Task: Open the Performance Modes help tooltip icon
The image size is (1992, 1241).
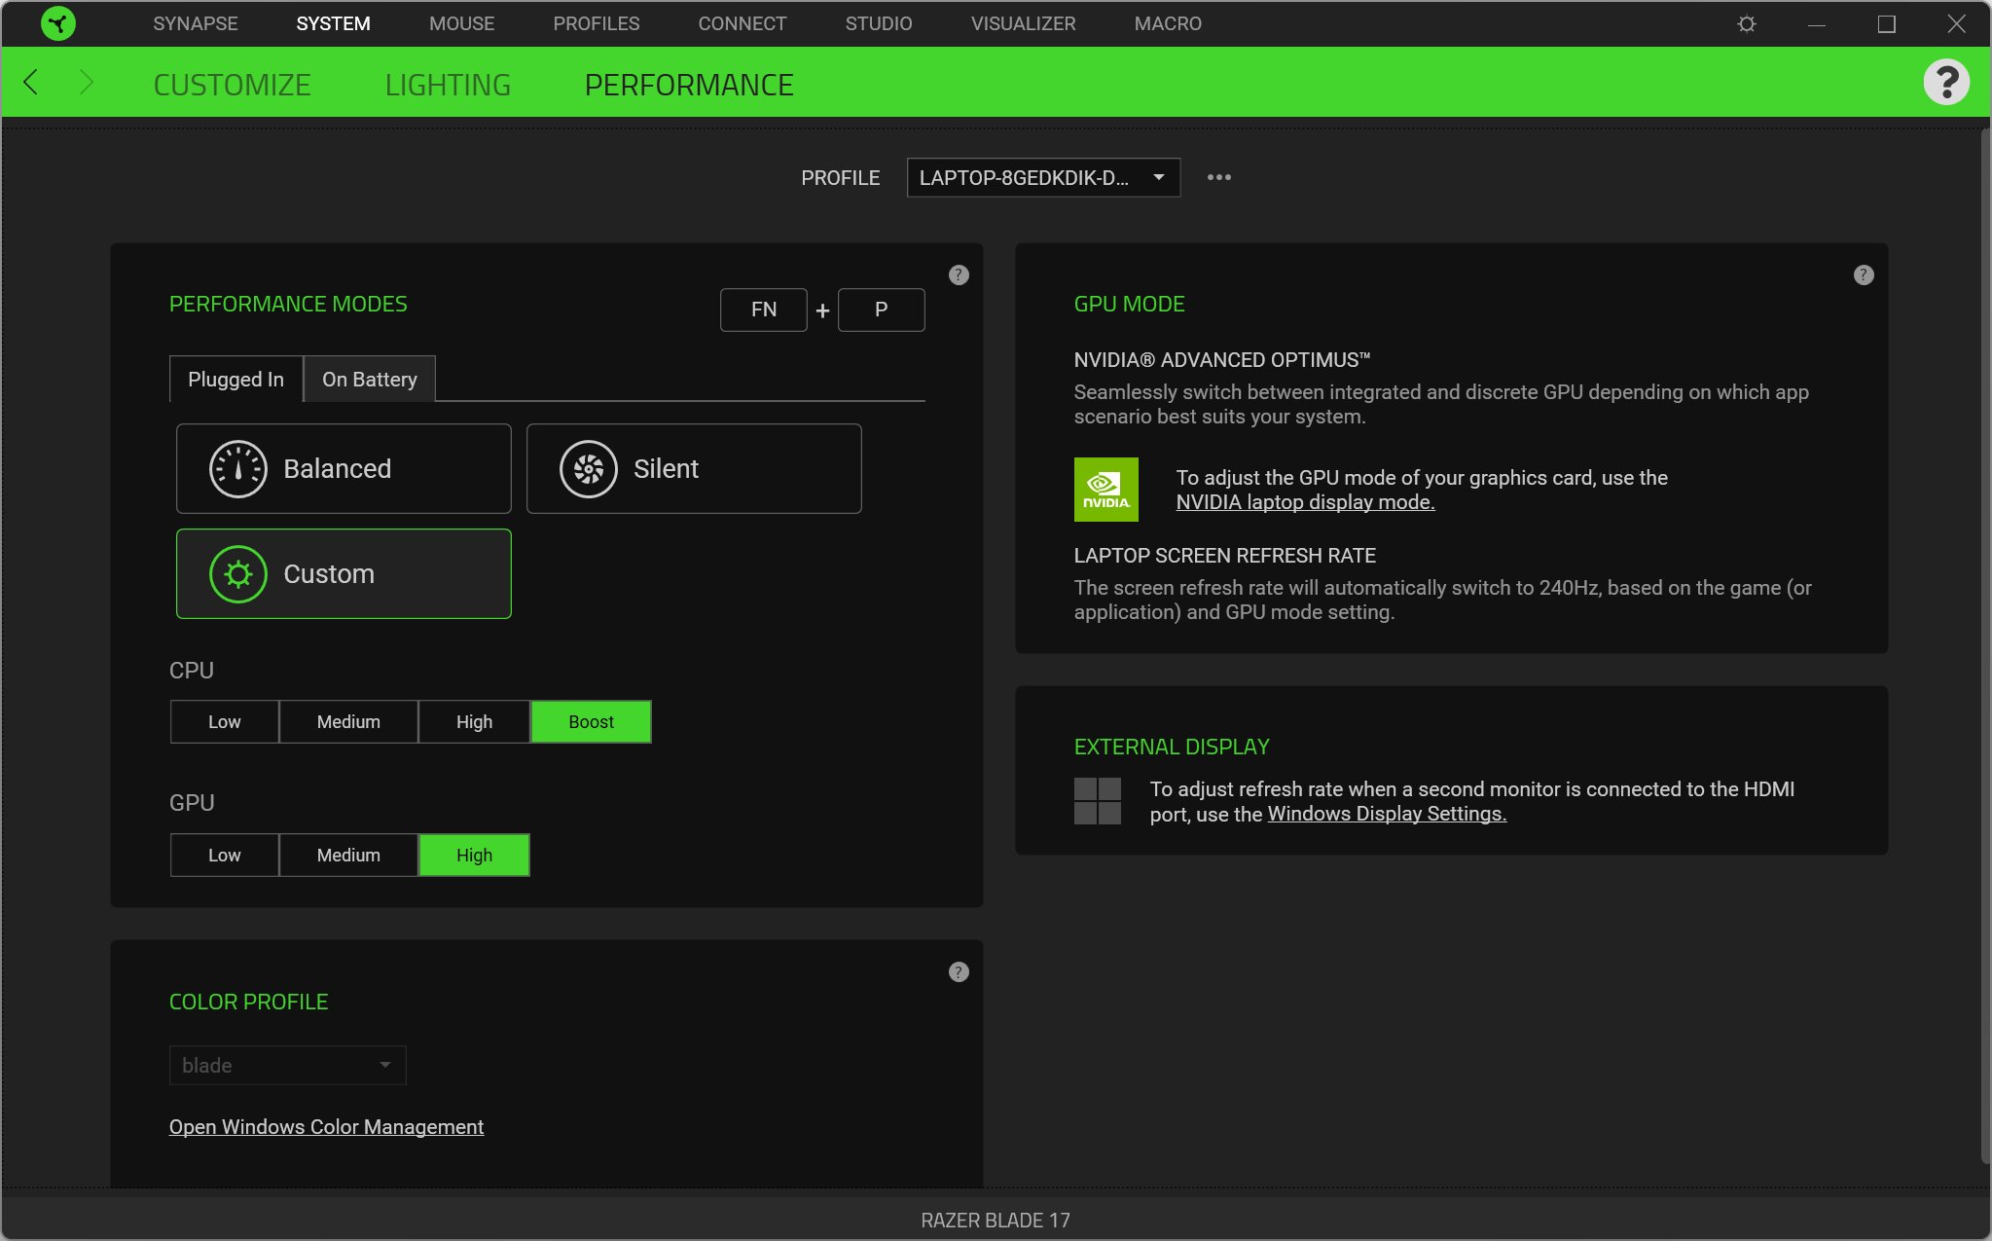Action: 959,275
